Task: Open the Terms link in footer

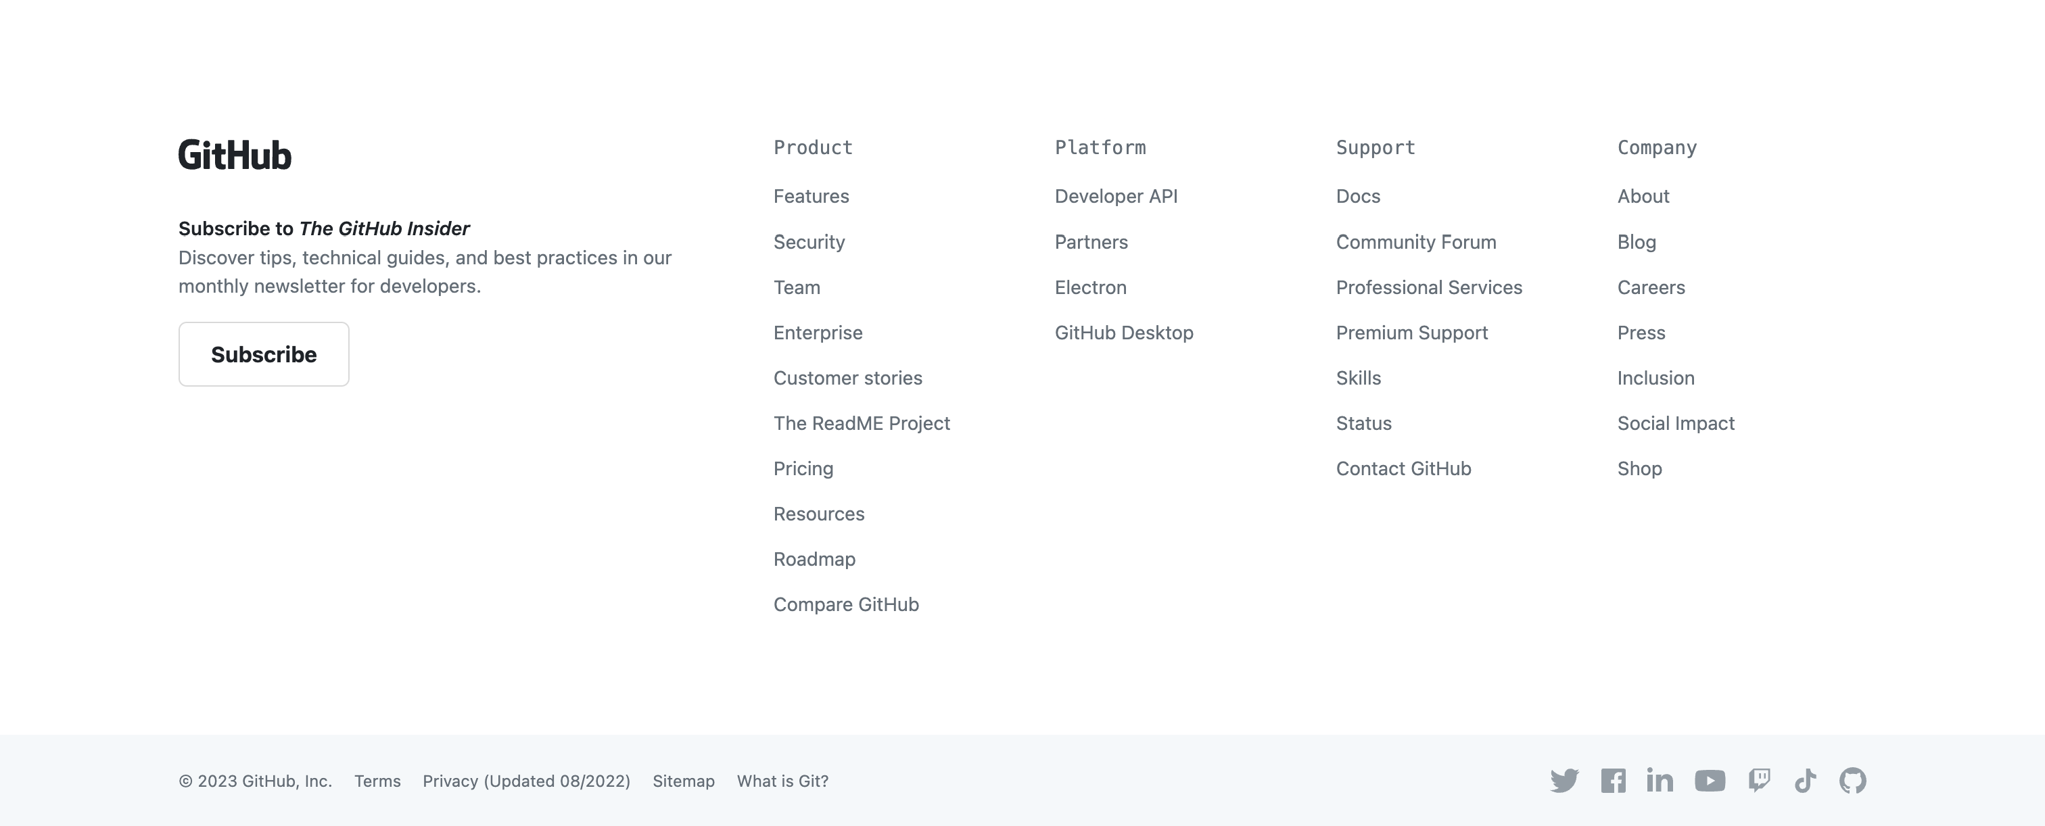Action: tap(377, 781)
